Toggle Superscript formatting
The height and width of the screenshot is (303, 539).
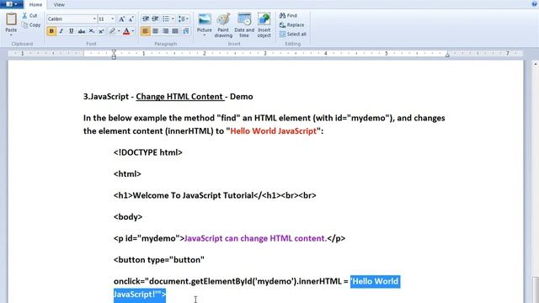[101, 31]
